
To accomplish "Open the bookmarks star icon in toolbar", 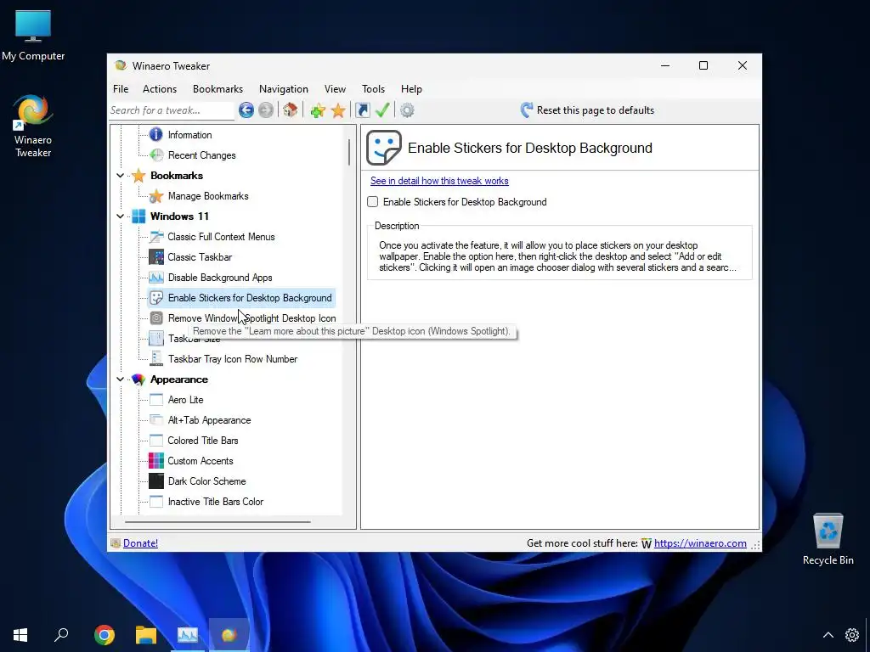I will 338,111.
